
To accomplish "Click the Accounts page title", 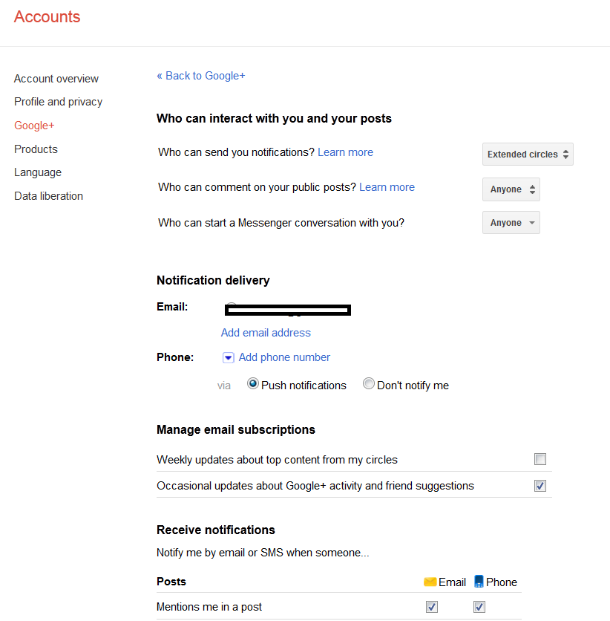I will click(47, 16).
